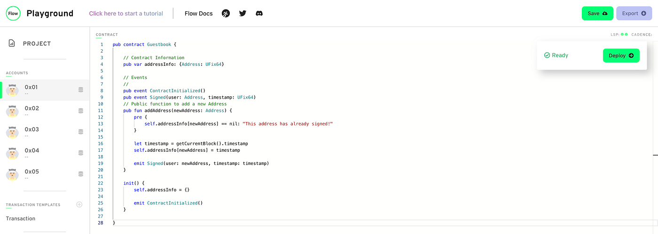Click the TRANSACTION TEMPLATES section label
The width and height of the screenshot is (658, 234).
click(x=33, y=205)
